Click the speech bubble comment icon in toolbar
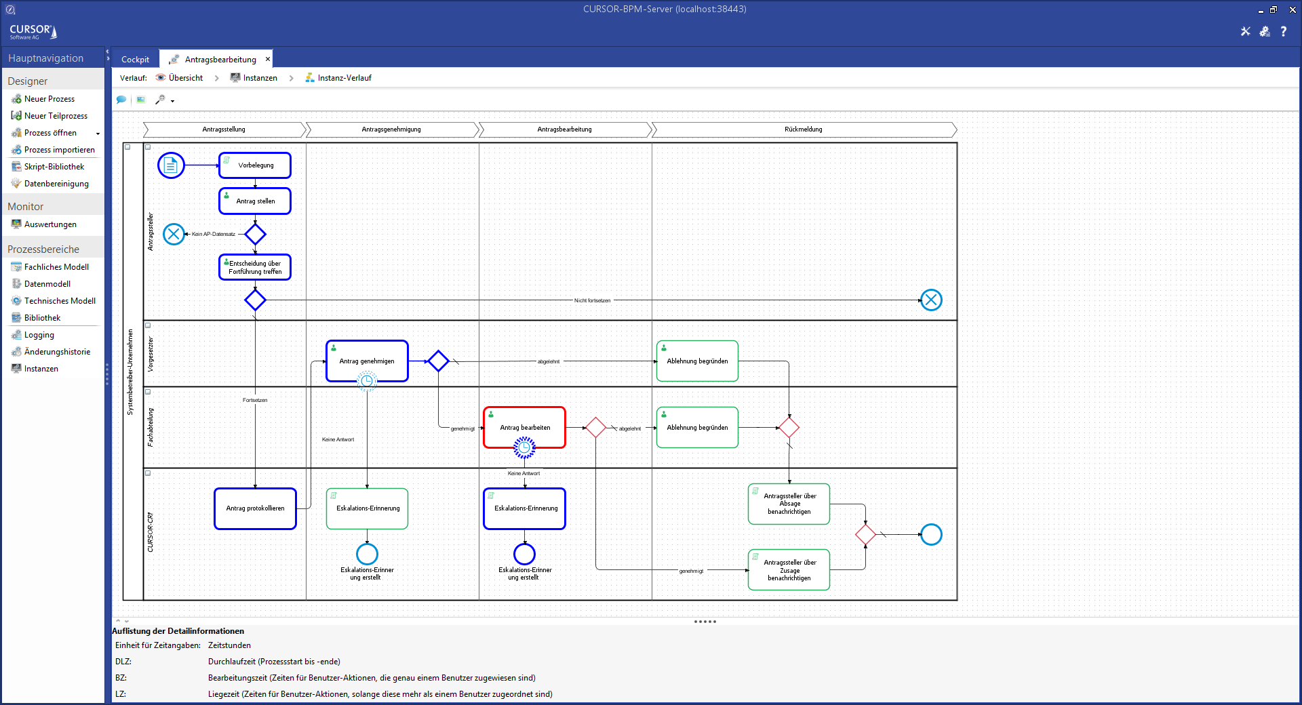The width and height of the screenshot is (1302, 705). [x=121, y=100]
